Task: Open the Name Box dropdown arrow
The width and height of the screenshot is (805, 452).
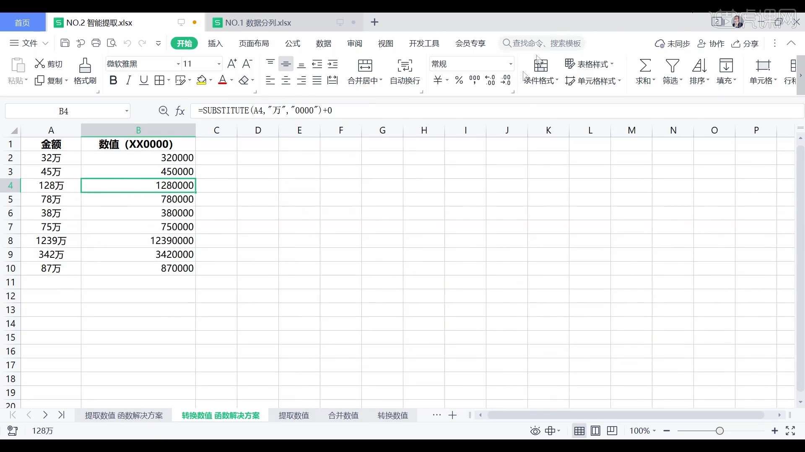Action: (126, 111)
